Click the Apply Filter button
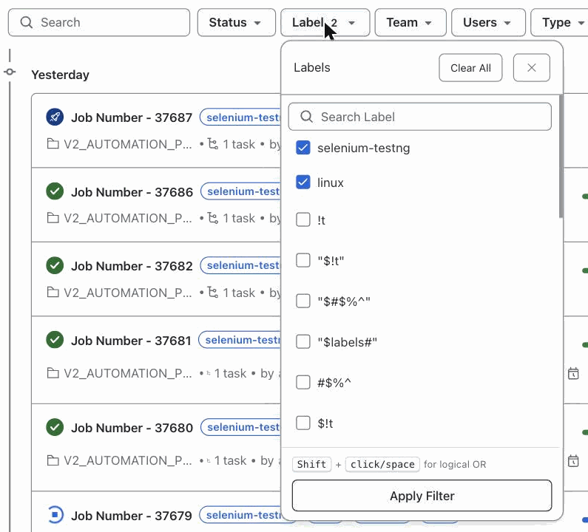The height and width of the screenshot is (532, 588). (422, 496)
